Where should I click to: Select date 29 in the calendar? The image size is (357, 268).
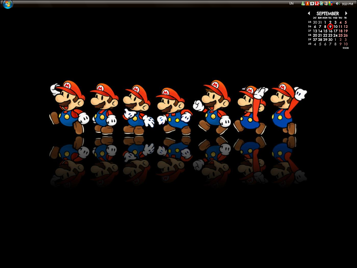[x=325, y=39]
